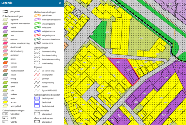Click the horeca orange legend swatch
The height and width of the screenshot is (125, 186).
click(x=5, y=63)
